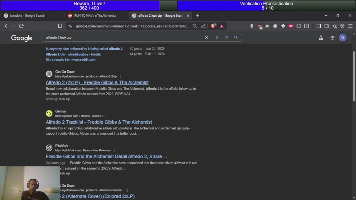Viewport: 356px width, 200px height.
Task: Click the pitchfork.com News breadcrumb URL
Action: click(x=83, y=151)
